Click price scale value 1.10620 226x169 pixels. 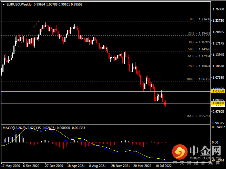pyautogui.click(x=218, y=66)
